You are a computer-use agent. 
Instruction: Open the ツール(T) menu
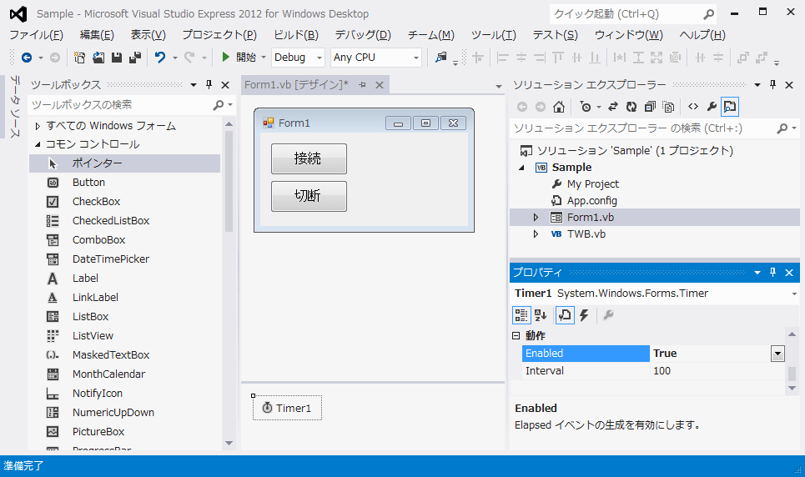pyautogui.click(x=493, y=35)
